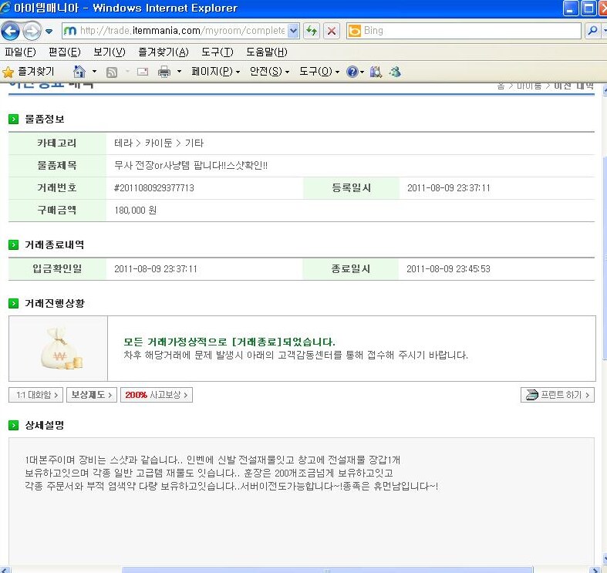Viewport: 607px width, 573px height.
Task: Open the 즐겨찾기 favorites star button
Action: [29, 72]
